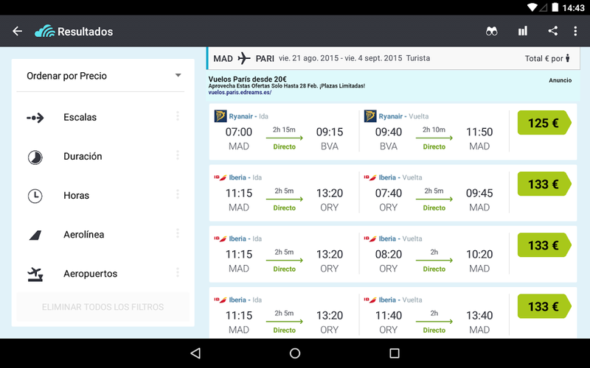Select the Aeropuertos filter label
The width and height of the screenshot is (590, 368).
point(90,274)
